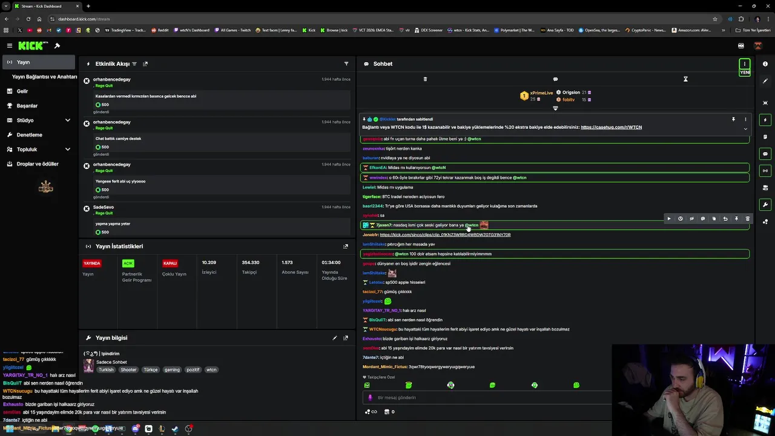This screenshot has height=436, width=775.
Task: Click the hourglass icon in the chat toolbar
Action: (x=685, y=79)
